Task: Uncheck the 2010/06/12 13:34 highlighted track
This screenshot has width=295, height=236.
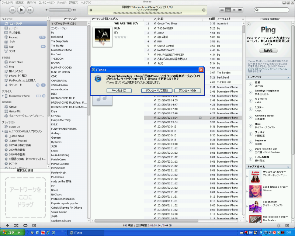Action: click(155, 118)
